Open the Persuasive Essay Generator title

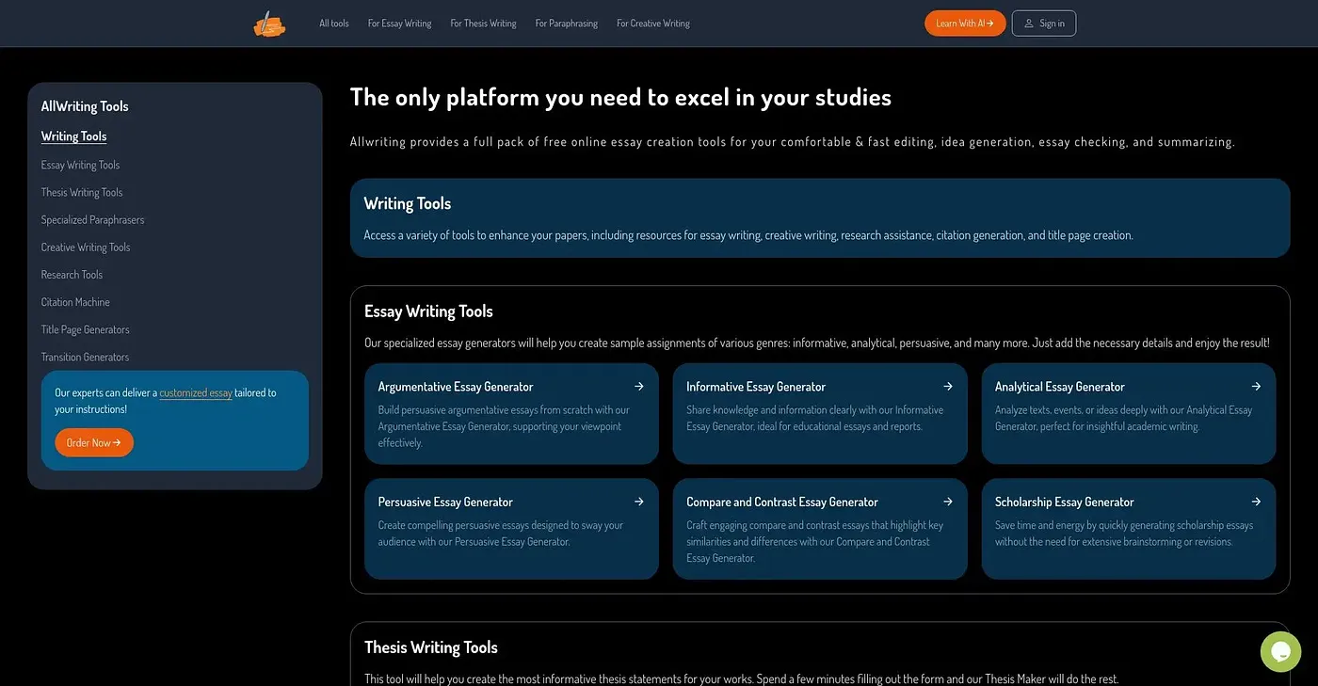click(445, 502)
